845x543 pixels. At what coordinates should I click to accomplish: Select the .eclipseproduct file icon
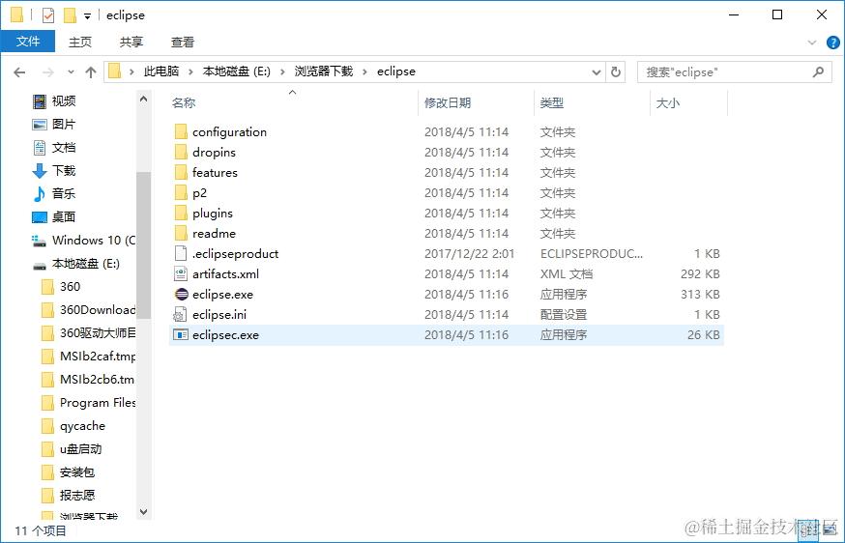181,254
